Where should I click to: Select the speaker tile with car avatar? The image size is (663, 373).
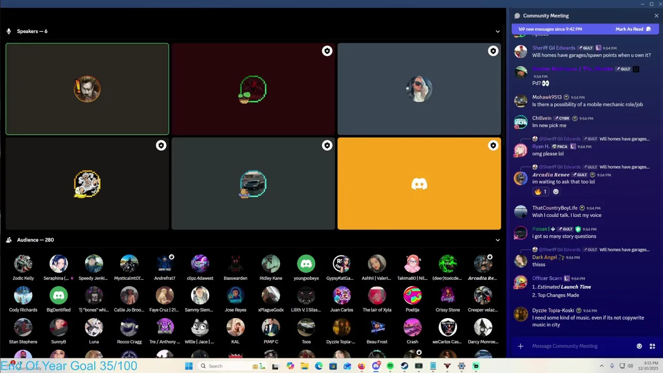pyautogui.click(x=253, y=183)
